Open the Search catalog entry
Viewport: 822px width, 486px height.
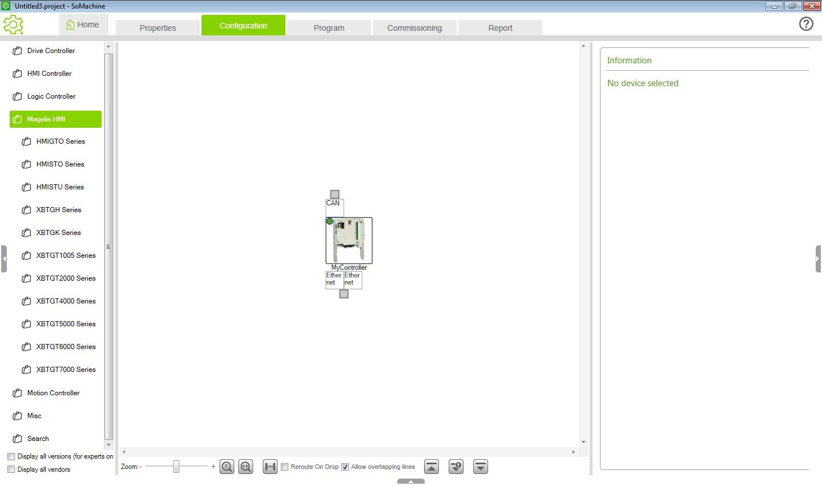(x=55, y=439)
